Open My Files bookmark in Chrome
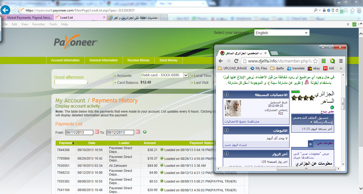This screenshot has height=194, width=363. click(x=258, y=68)
